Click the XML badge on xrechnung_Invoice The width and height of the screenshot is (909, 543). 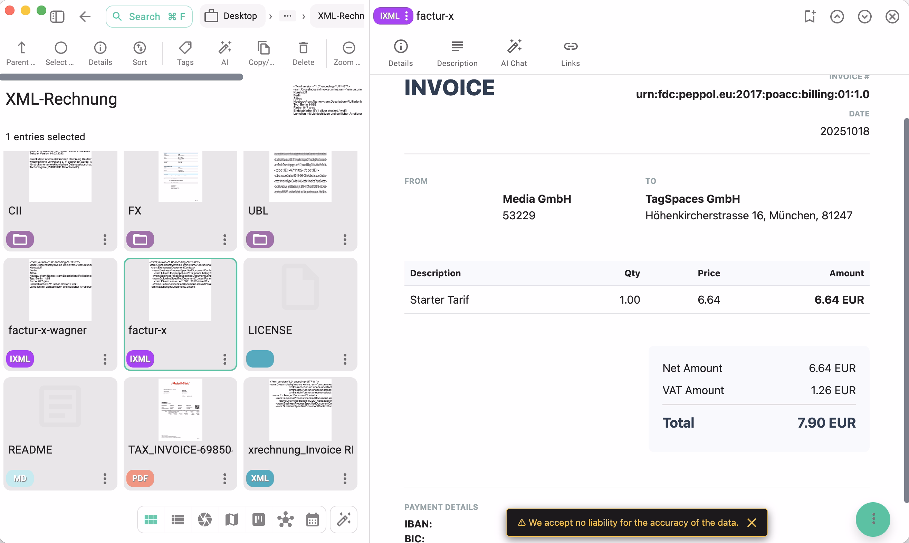click(x=260, y=479)
